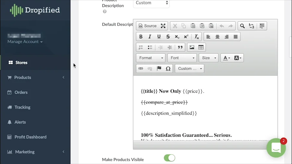
Task: Toggle the Make Products Visible switch
Action: [x=169, y=158]
